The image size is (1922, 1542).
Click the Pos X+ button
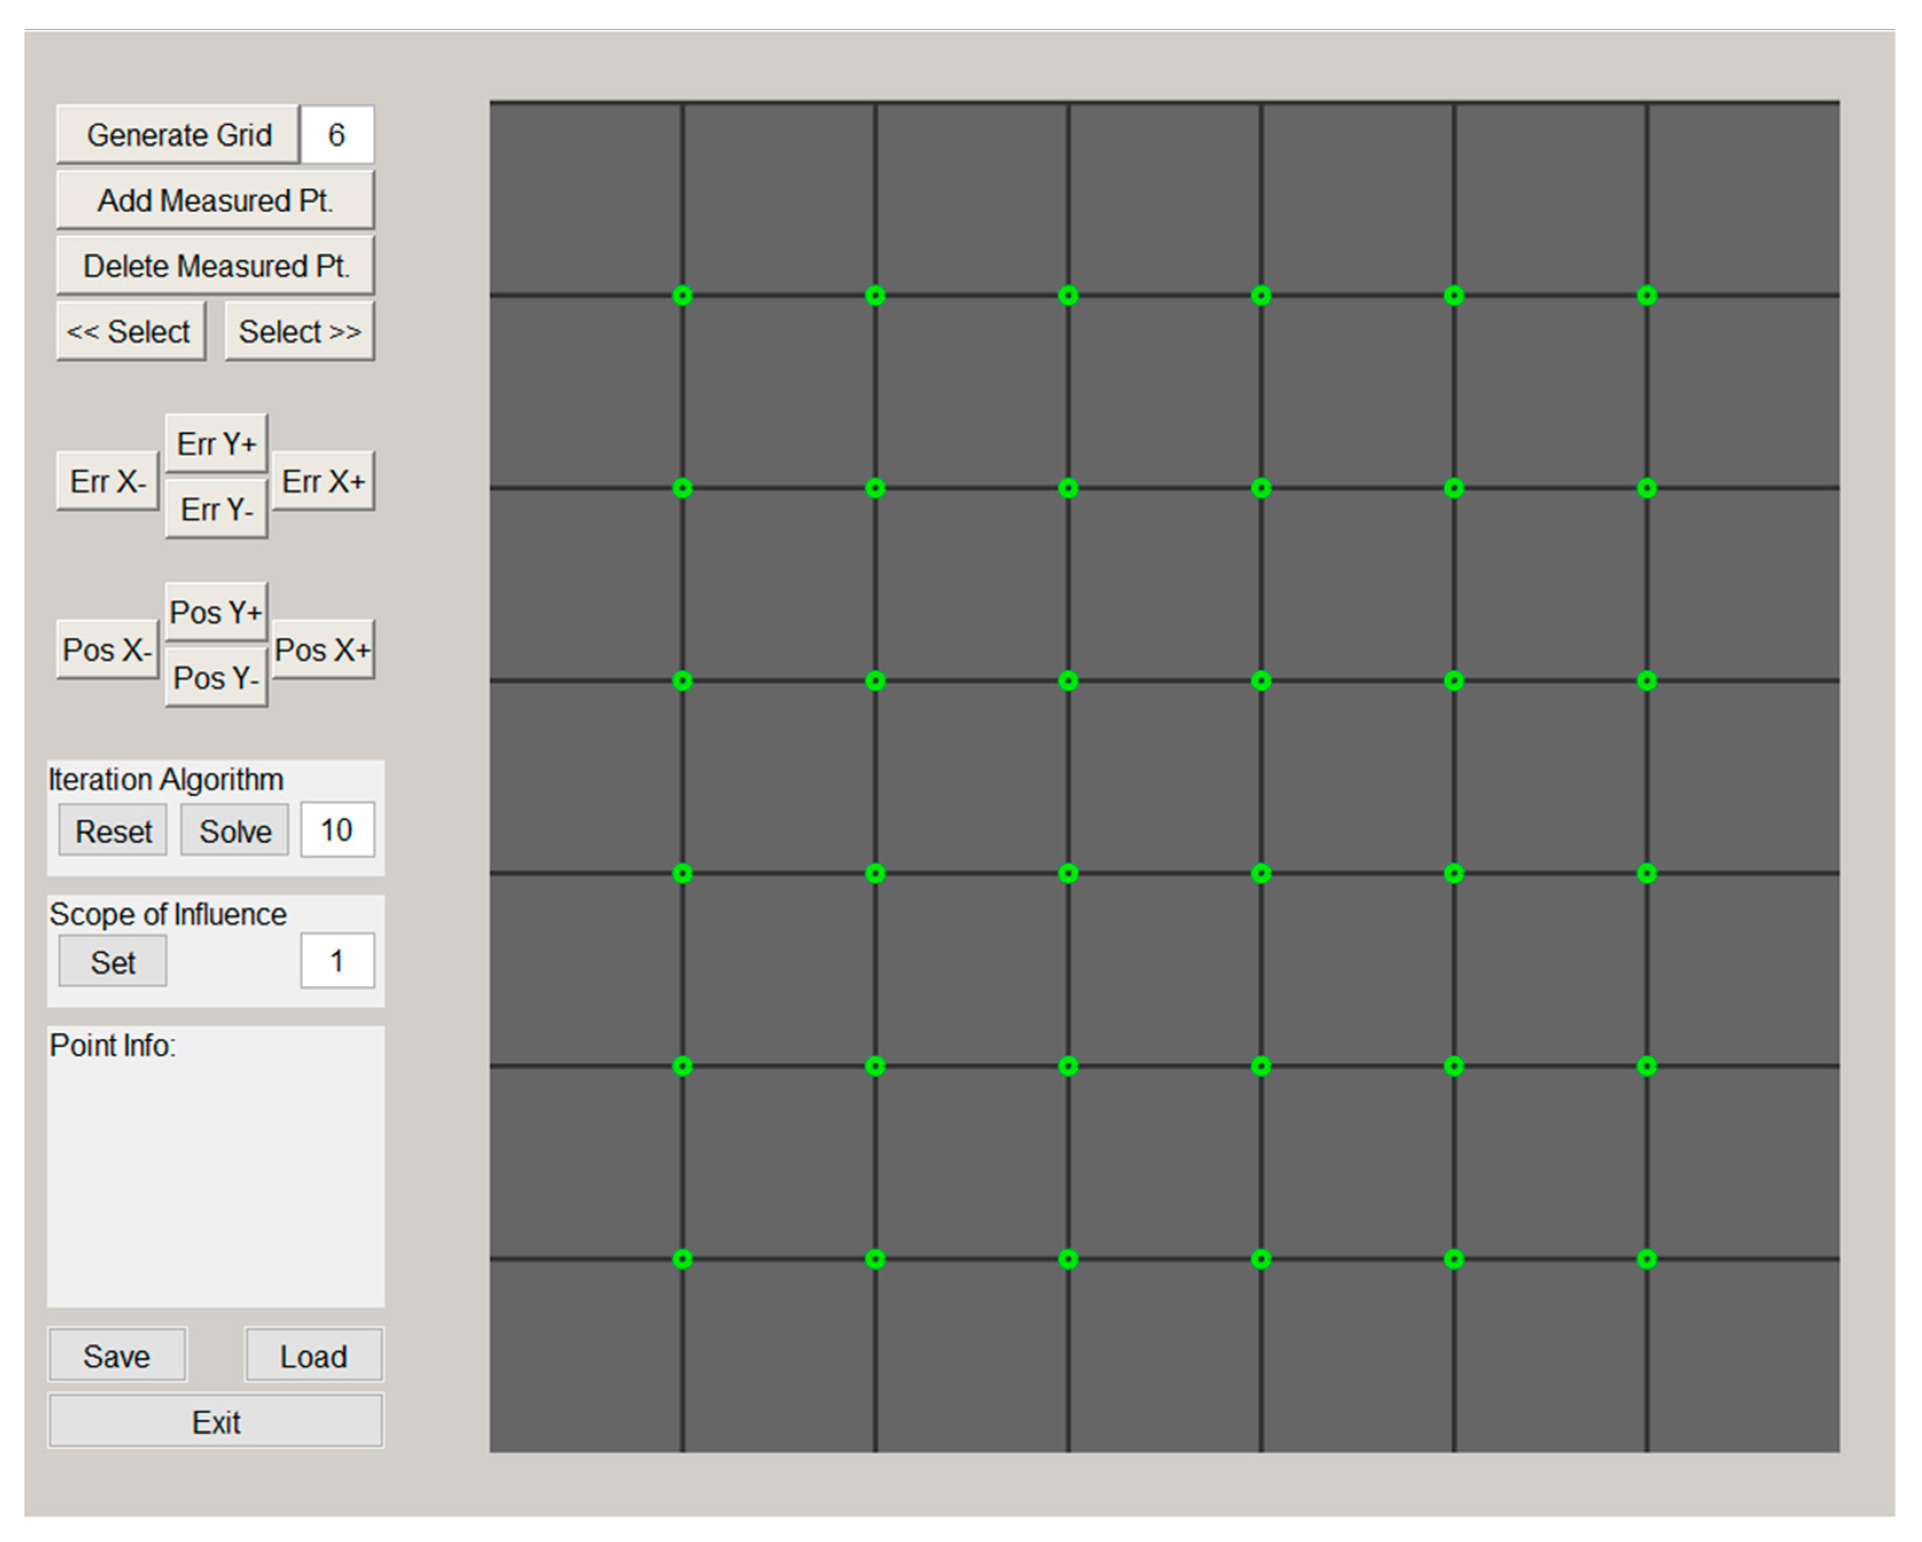click(323, 650)
